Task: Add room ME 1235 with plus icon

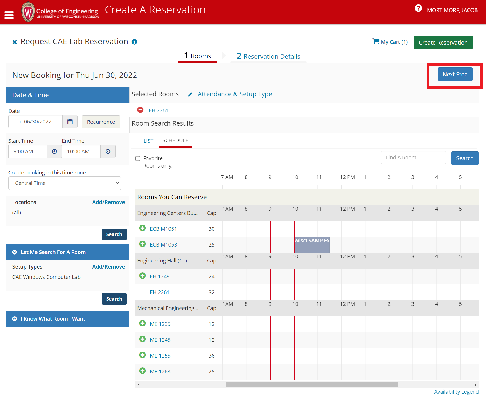Action: [x=143, y=323]
